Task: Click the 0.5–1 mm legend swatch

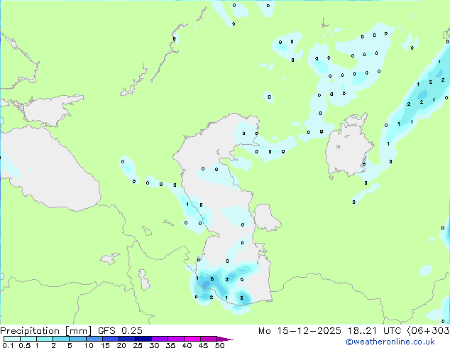Action: pyautogui.click(x=28, y=339)
